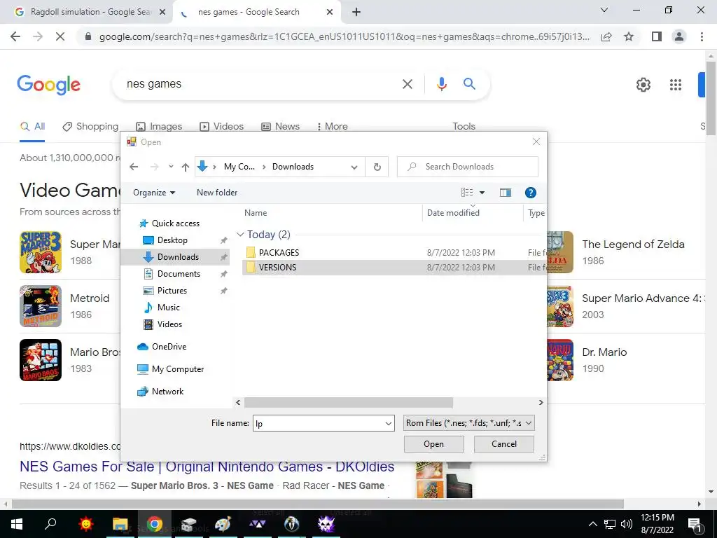Go back in Chrome browser
This screenshot has height=538, width=717.
pyautogui.click(x=15, y=36)
